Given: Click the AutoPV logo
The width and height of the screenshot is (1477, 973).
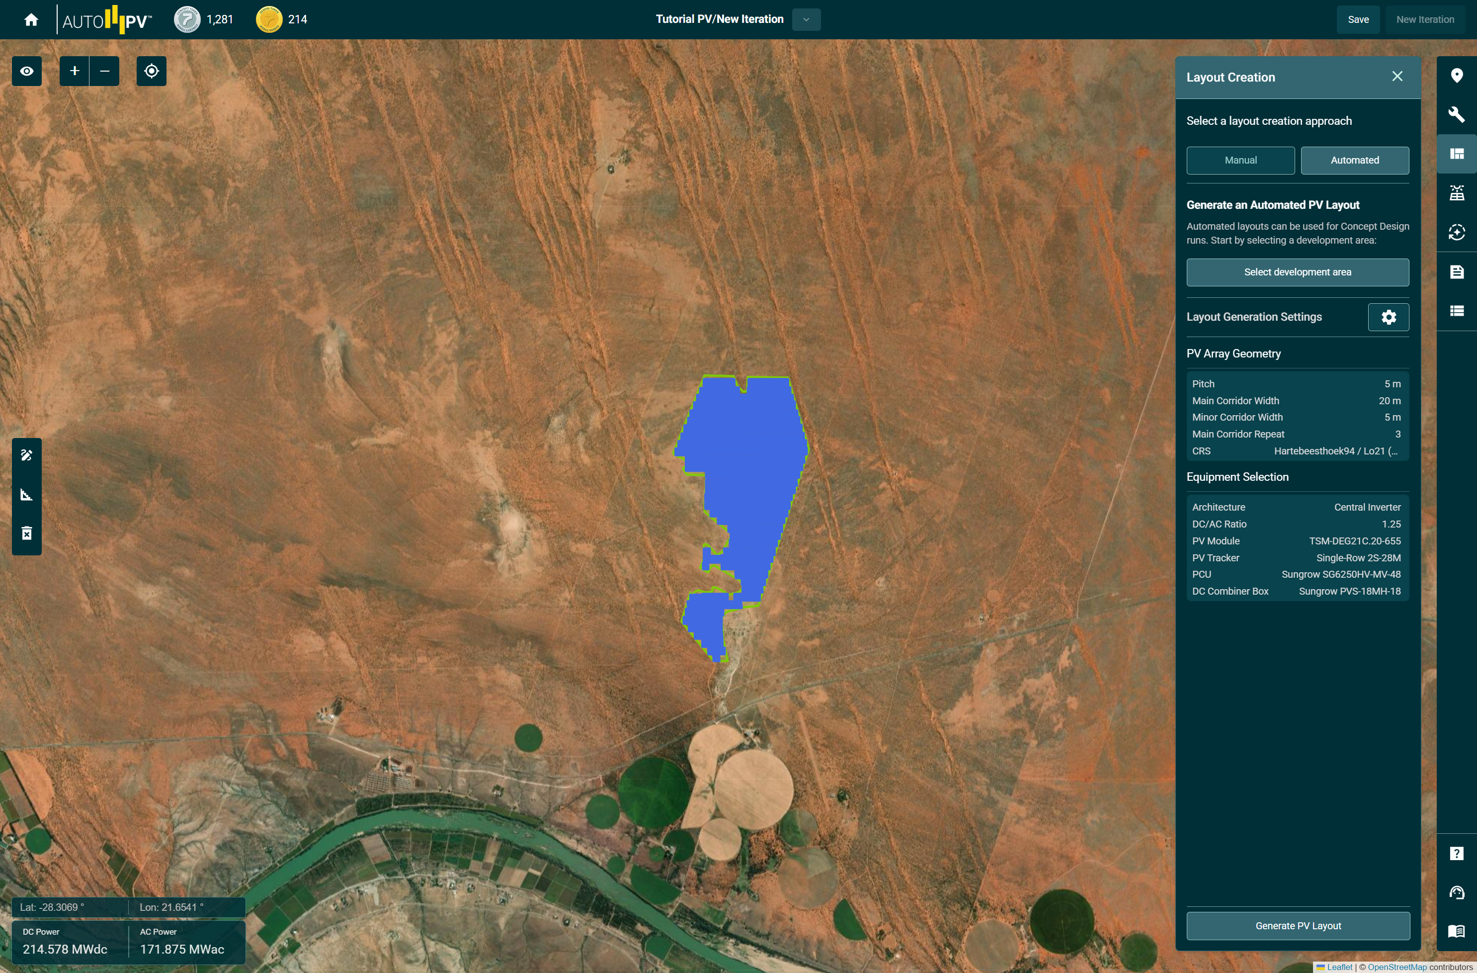Looking at the screenshot, I should [x=107, y=20].
